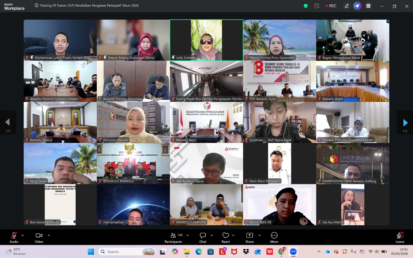Open Microsoft Edge from the taskbar
Image resolution: width=413 pixels, height=258 pixels.
click(x=198, y=252)
